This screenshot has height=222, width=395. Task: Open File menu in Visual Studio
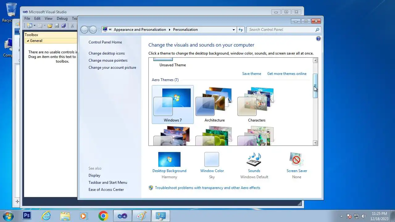pos(27,18)
